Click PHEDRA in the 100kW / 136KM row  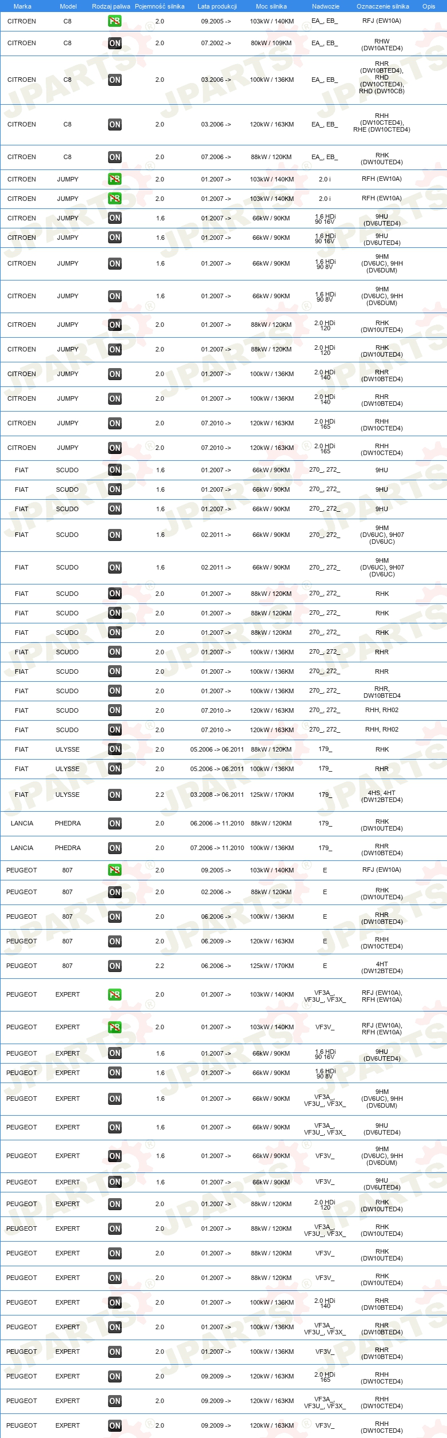click(67, 848)
